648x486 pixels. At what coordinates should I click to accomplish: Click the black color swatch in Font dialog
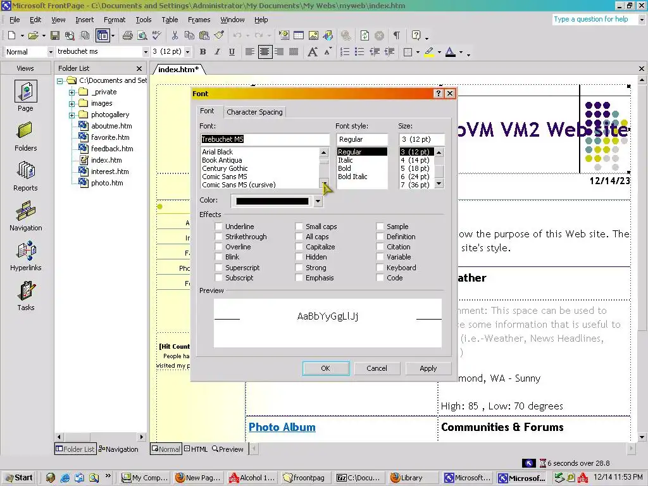[x=272, y=201]
